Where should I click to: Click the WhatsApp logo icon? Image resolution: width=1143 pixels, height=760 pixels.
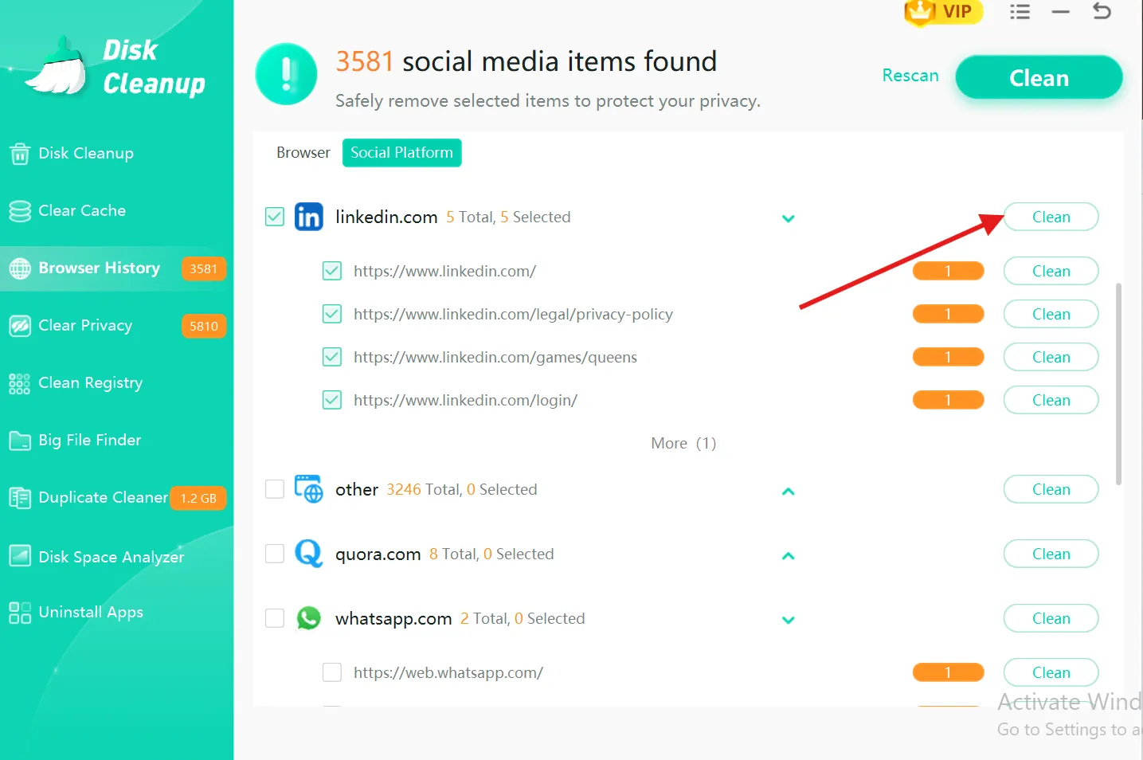tap(309, 618)
